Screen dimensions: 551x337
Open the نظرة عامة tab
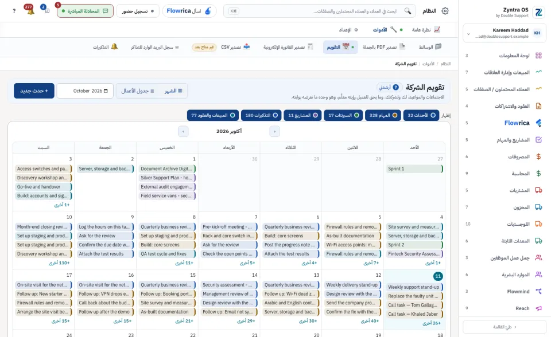coord(426,30)
